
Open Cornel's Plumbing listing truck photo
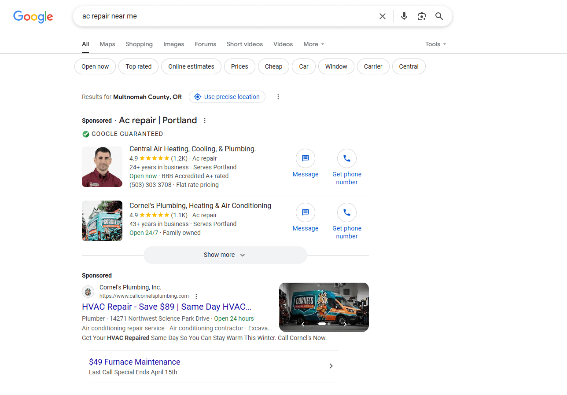102,221
